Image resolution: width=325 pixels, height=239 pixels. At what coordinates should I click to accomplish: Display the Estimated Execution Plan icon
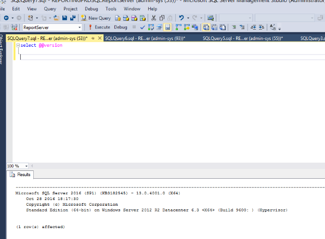coord(151,28)
